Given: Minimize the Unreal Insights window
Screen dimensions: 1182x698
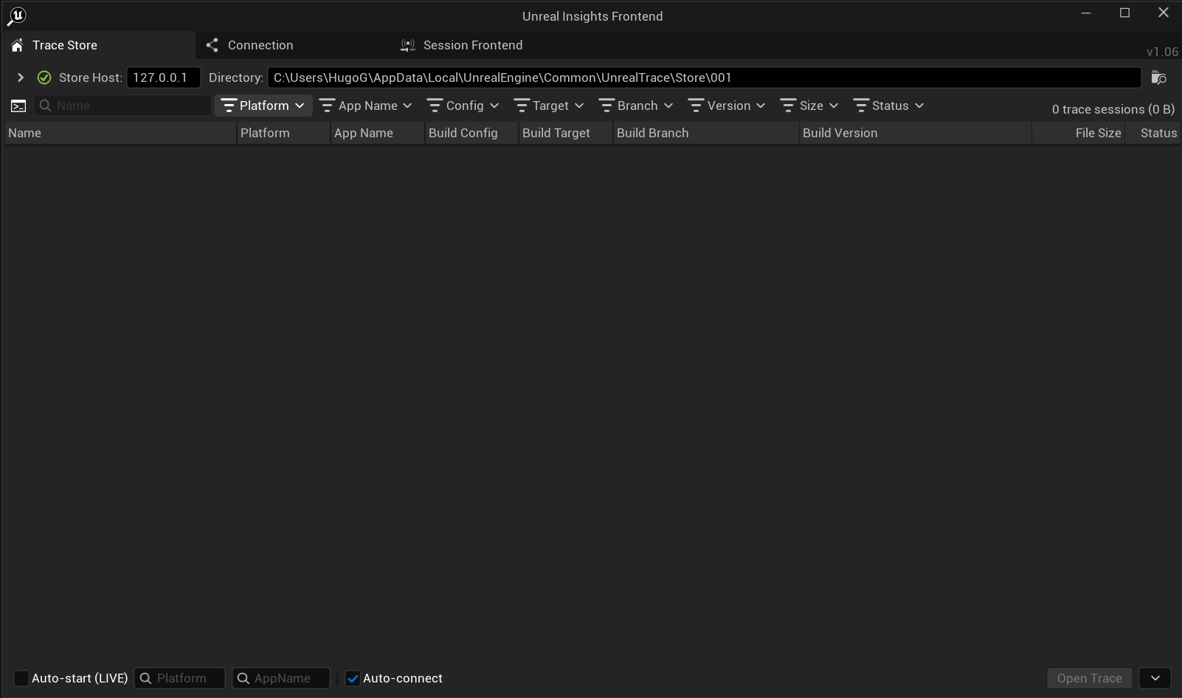Looking at the screenshot, I should coord(1086,13).
